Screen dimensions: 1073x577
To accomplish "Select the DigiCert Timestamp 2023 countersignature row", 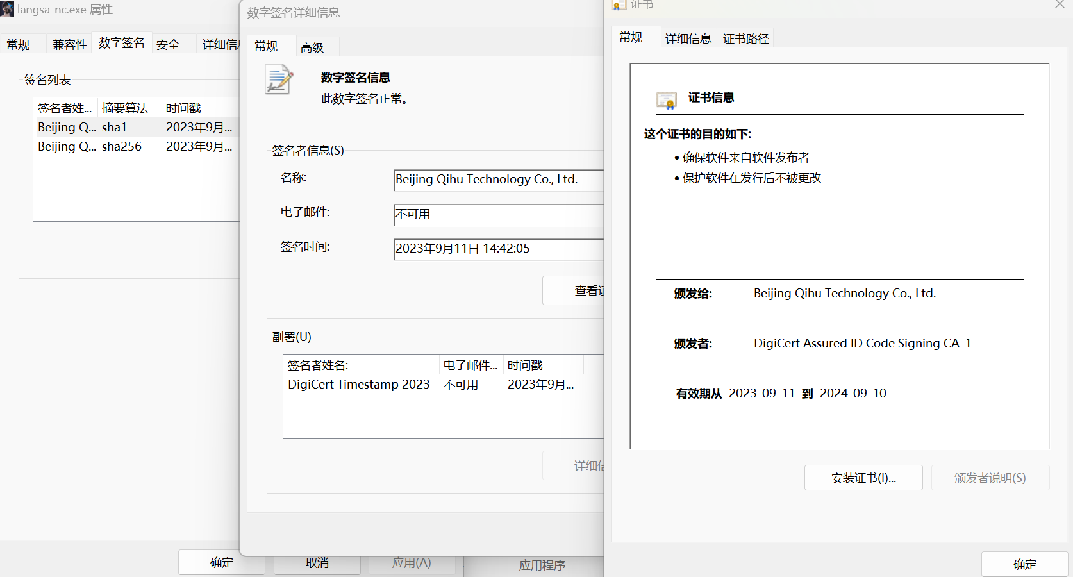I will [444, 384].
